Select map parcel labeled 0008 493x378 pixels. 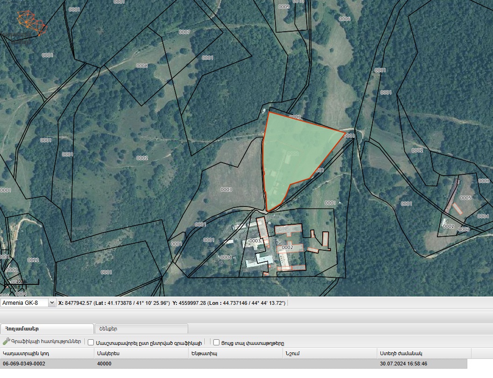pyautogui.click(x=142, y=66)
